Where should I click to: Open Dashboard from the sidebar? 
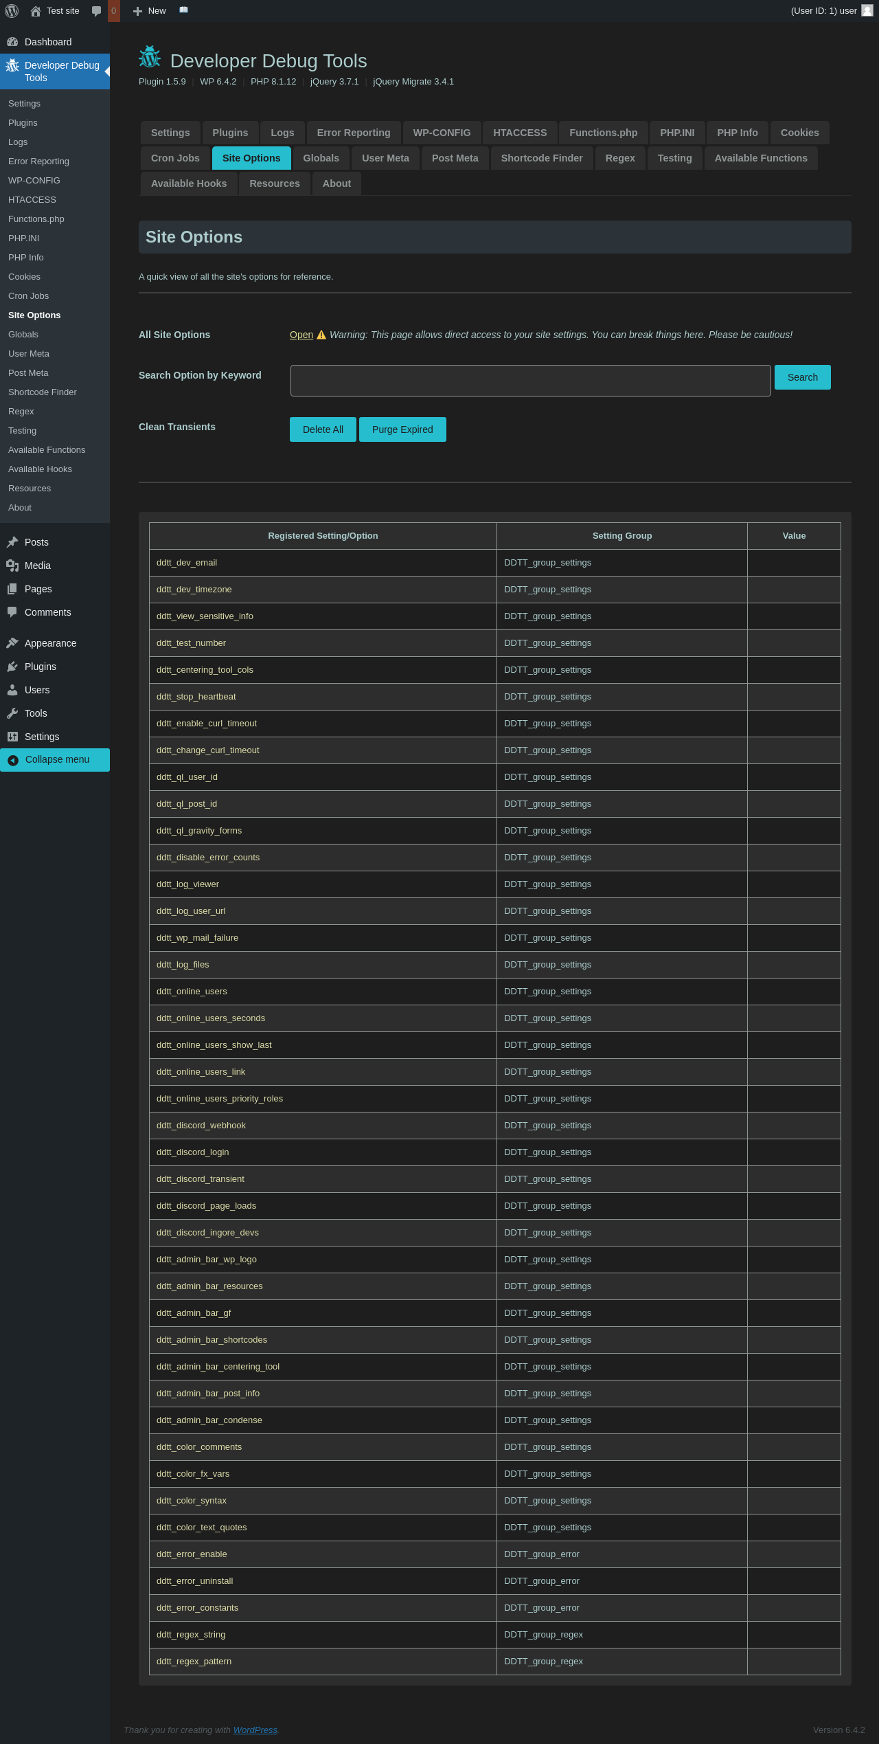coord(48,42)
